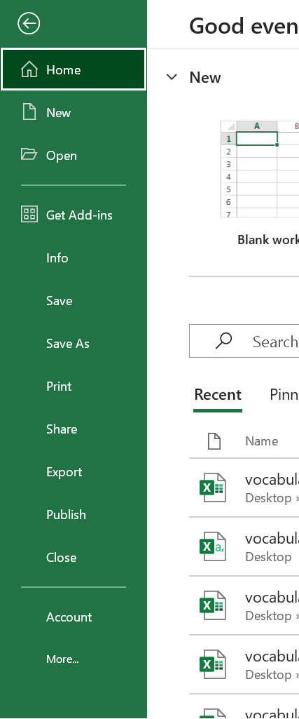The width and height of the screenshot is (299, 719).
Task: Click the "New" section heading text
Action: 205,77
